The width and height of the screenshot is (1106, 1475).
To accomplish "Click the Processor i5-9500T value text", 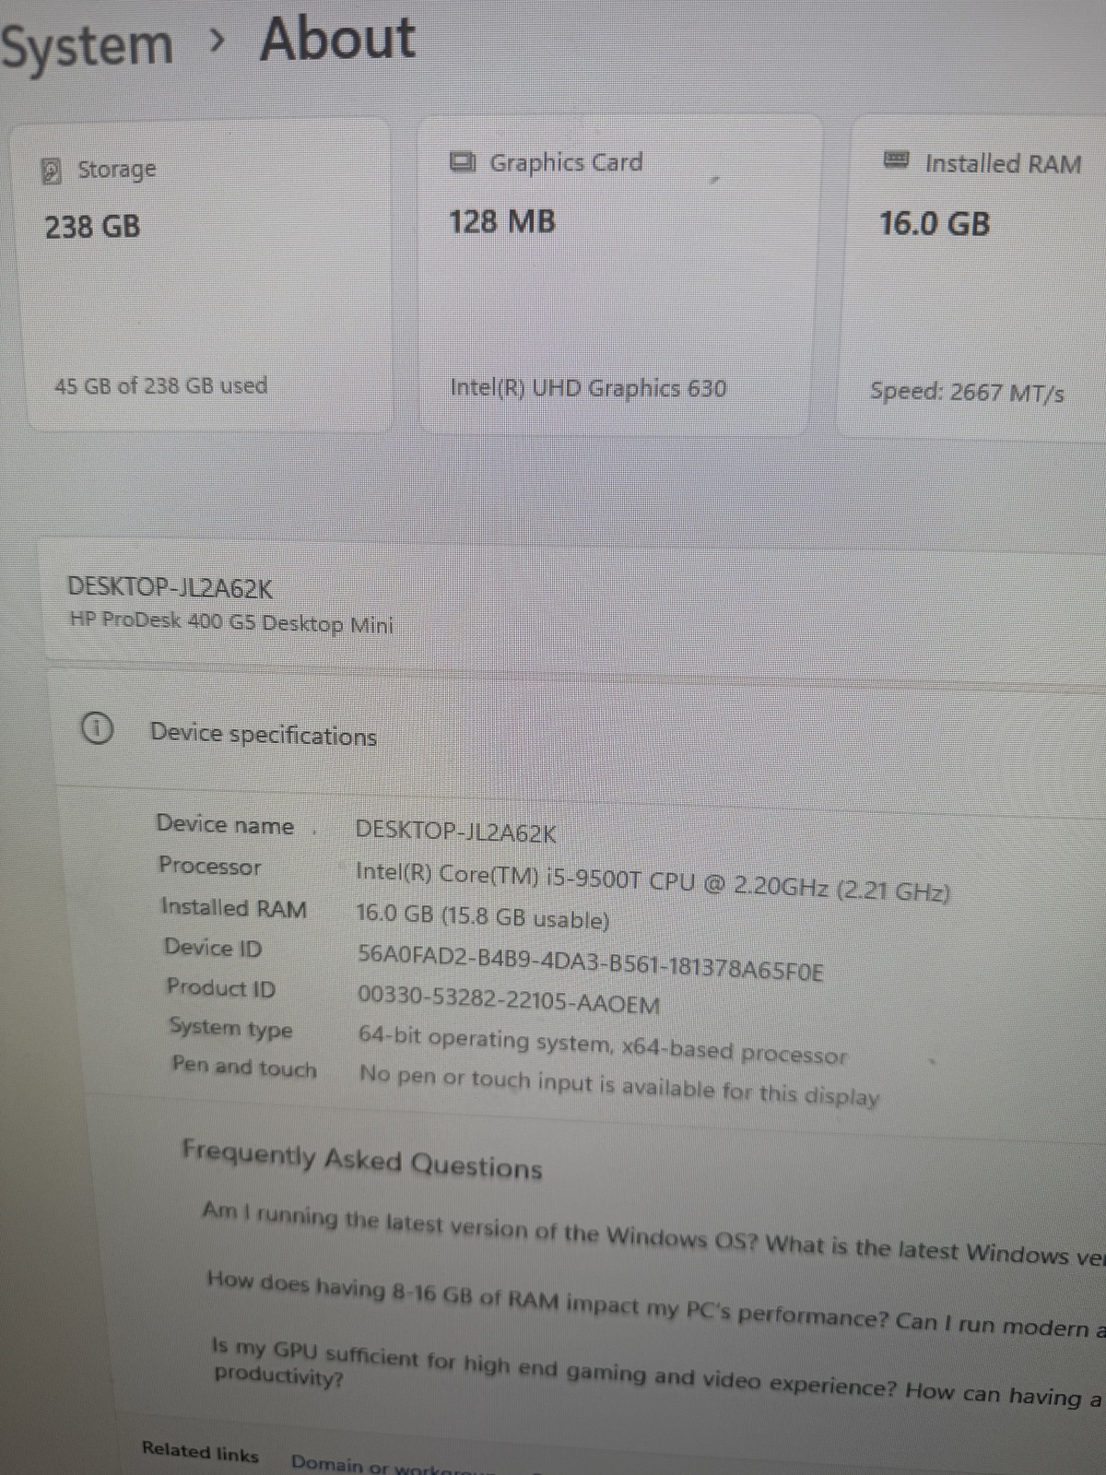I will click(653, 881).
